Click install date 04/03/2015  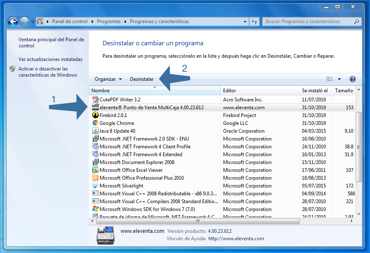click(x=314, y=131)
